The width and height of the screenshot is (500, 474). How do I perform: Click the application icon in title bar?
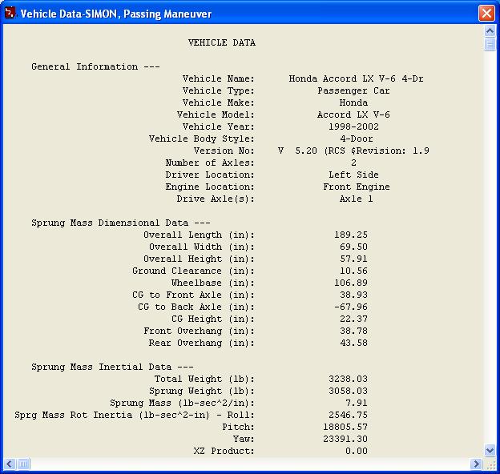tap(10, 14)
